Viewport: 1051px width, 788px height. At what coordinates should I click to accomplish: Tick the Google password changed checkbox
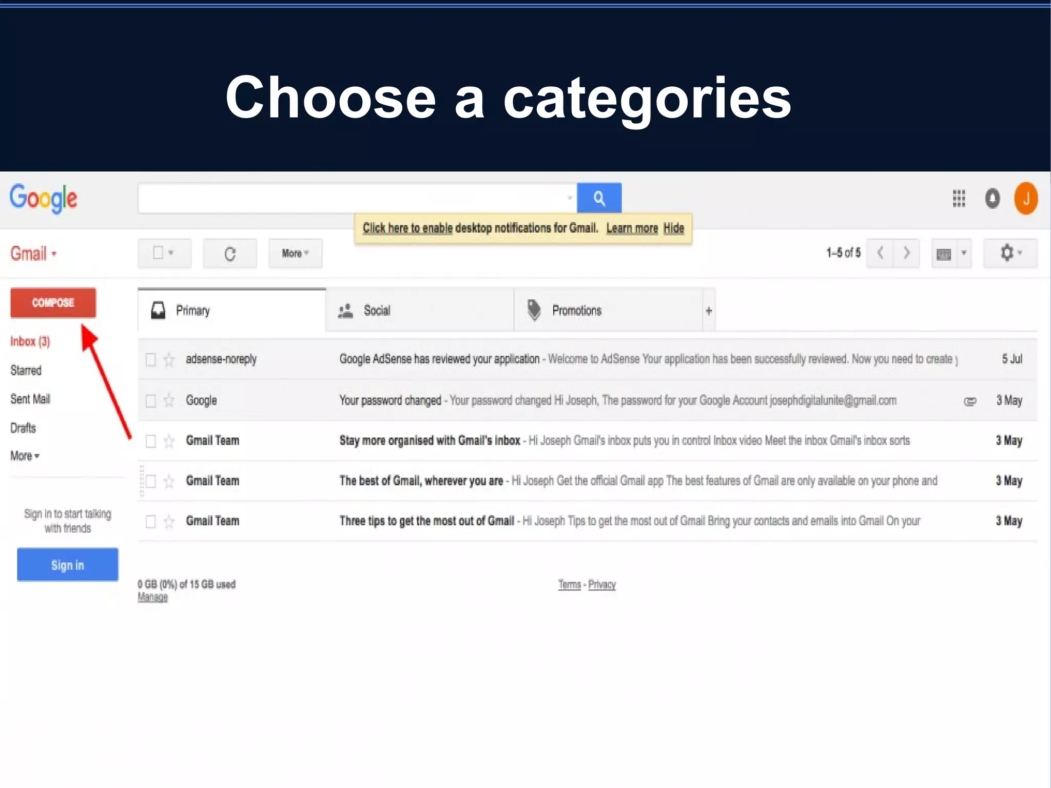click(150, 400)
